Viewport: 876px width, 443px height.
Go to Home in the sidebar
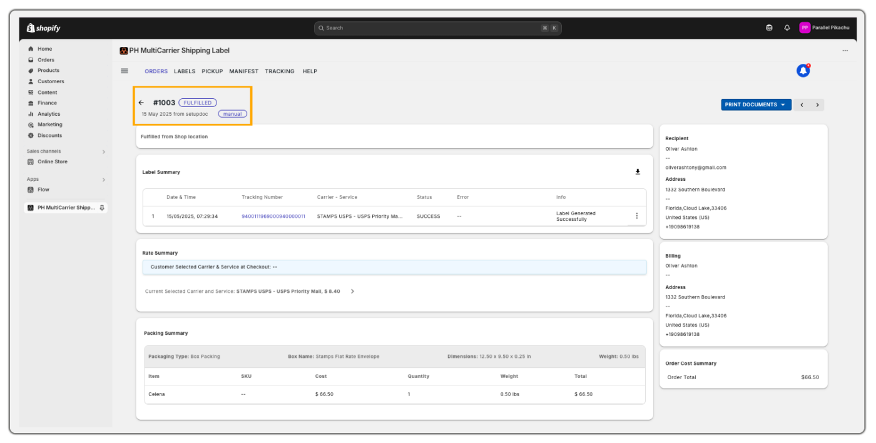pos(44,49)
